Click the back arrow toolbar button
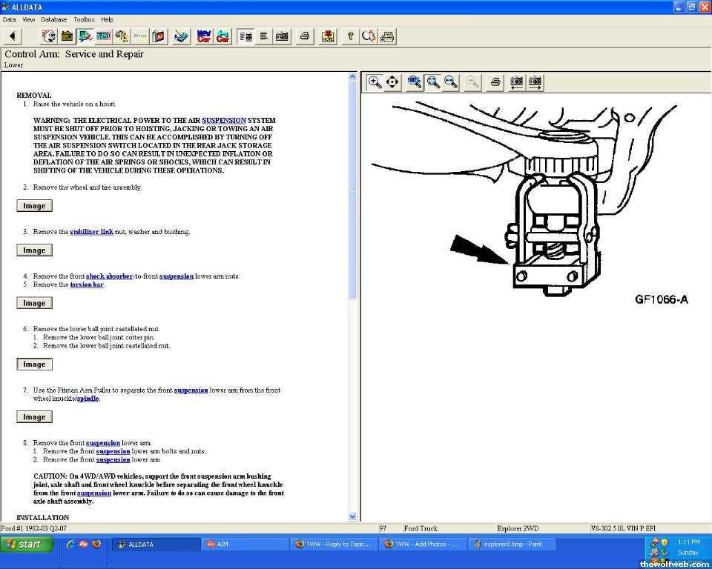 point(13,36)
